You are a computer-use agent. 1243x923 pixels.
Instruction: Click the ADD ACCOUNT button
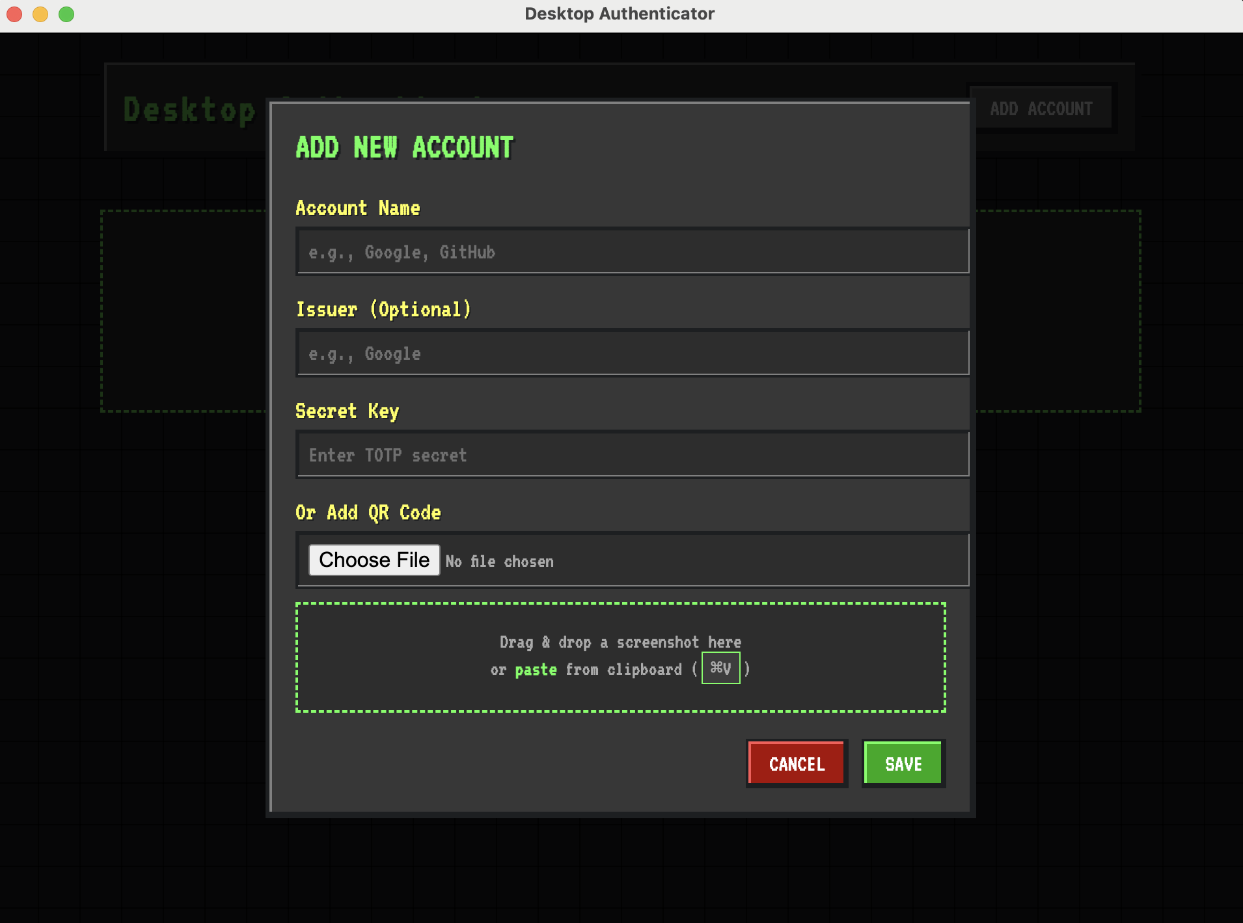tap(1040, 108)
